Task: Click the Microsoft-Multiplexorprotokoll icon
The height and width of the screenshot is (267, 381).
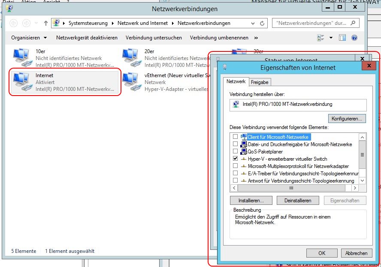Action: pyautogui.click(x=244, y=166)
